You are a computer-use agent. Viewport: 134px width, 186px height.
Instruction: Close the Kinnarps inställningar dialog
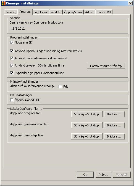130,3
